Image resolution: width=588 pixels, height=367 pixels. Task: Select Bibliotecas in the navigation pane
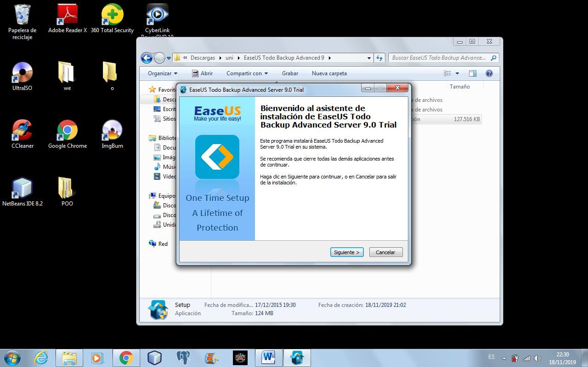pos(163,138)
